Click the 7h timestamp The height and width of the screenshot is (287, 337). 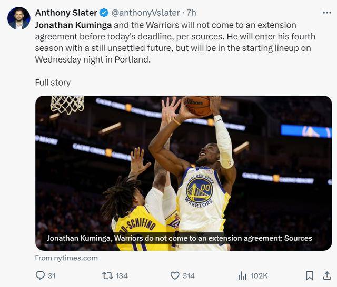(x=191, y=13)
